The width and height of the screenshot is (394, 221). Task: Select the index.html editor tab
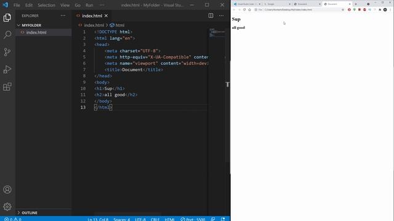coord(92,15)
